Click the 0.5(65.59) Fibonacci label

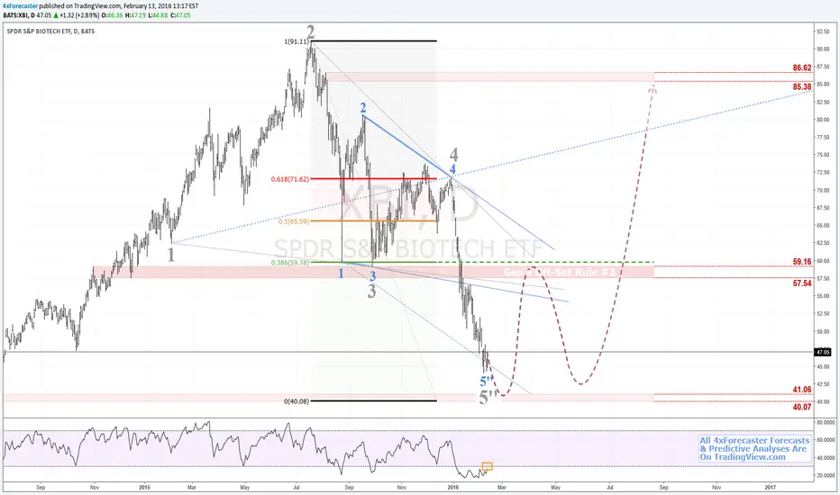[294, 221]
